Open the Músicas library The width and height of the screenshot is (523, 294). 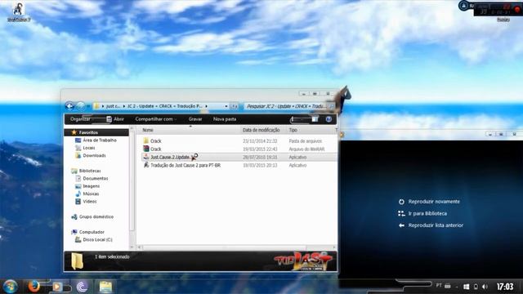coord(87,194)
